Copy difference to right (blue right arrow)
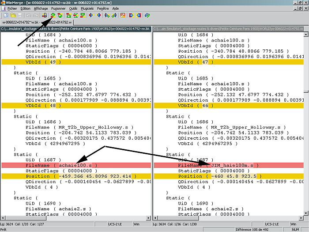Screen dimensions: 309x232 (x=91, y=15)
